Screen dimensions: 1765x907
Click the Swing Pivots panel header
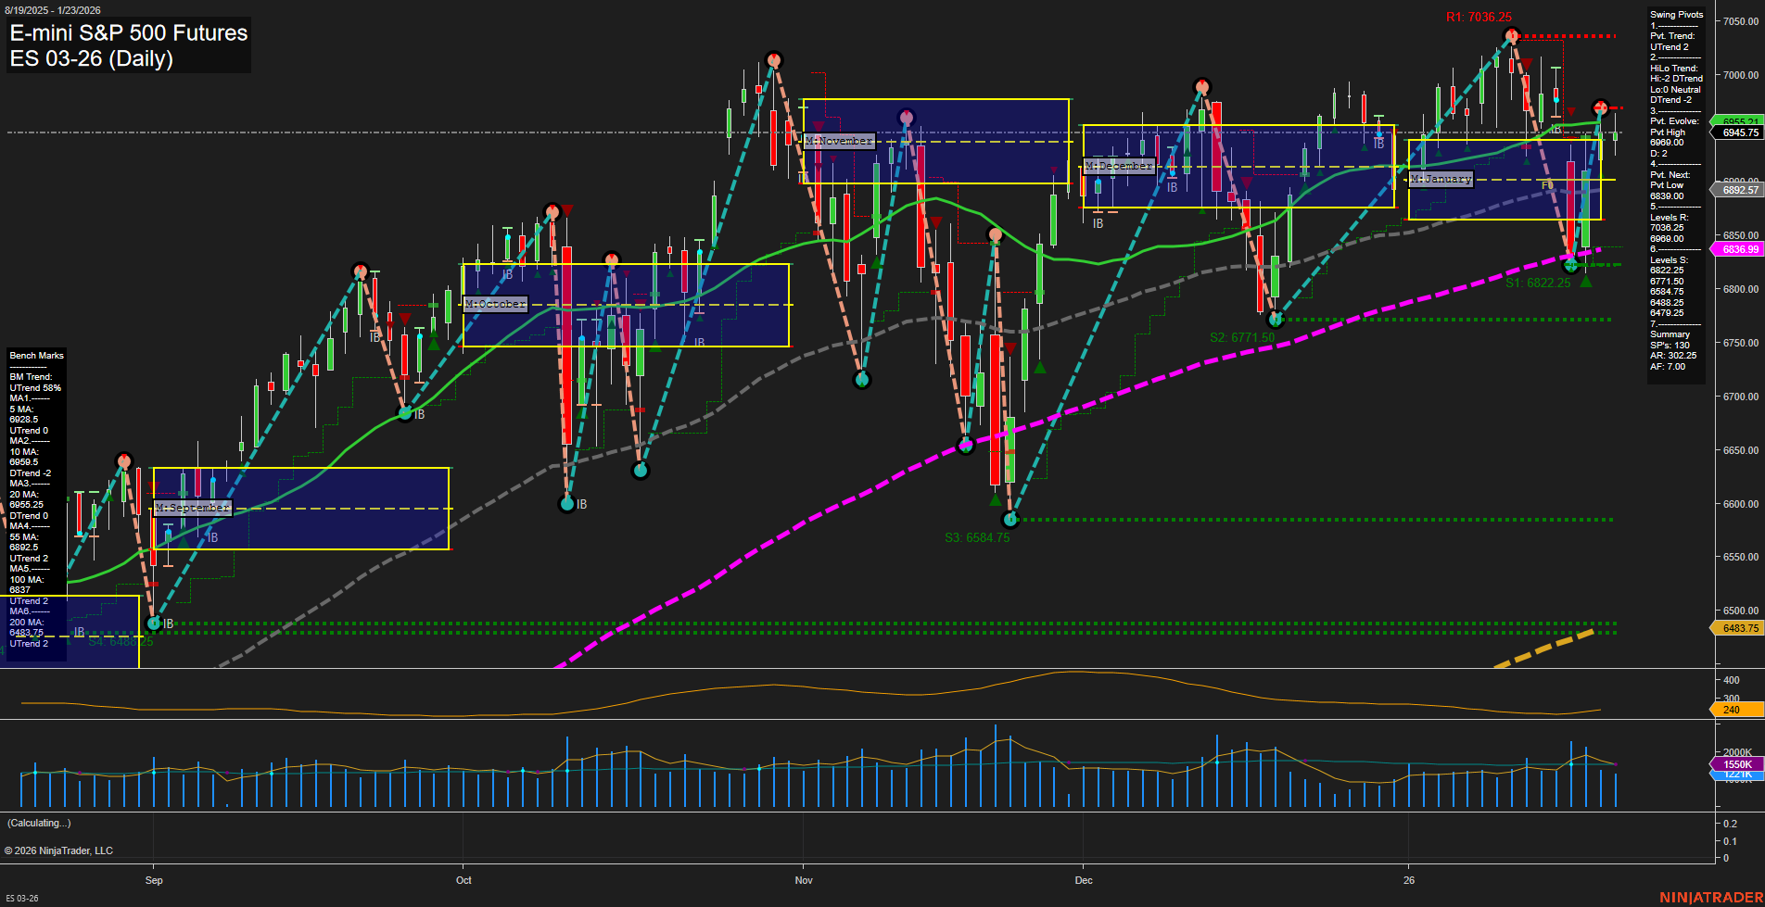[x=1676, y=14]
